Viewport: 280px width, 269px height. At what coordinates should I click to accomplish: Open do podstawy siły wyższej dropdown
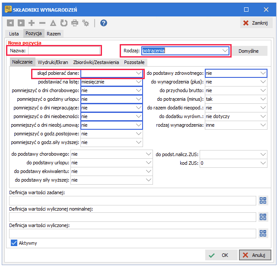point(148,180)
